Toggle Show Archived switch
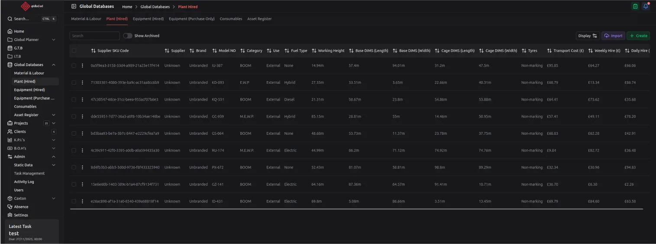 pos(128,36)
